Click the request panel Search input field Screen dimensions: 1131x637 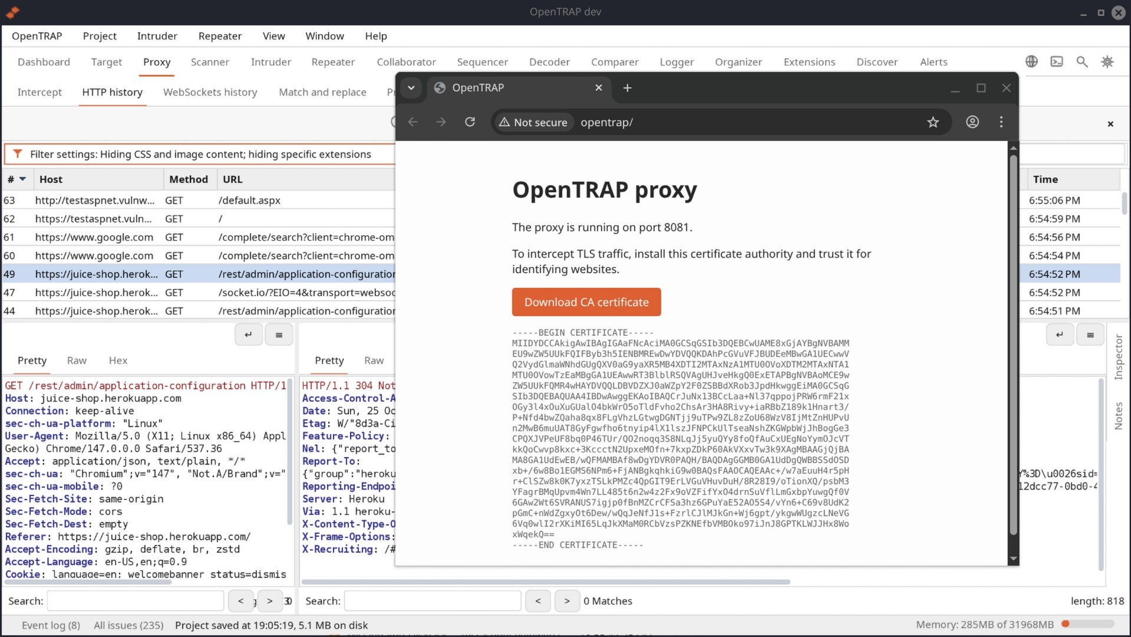point(136,600)
